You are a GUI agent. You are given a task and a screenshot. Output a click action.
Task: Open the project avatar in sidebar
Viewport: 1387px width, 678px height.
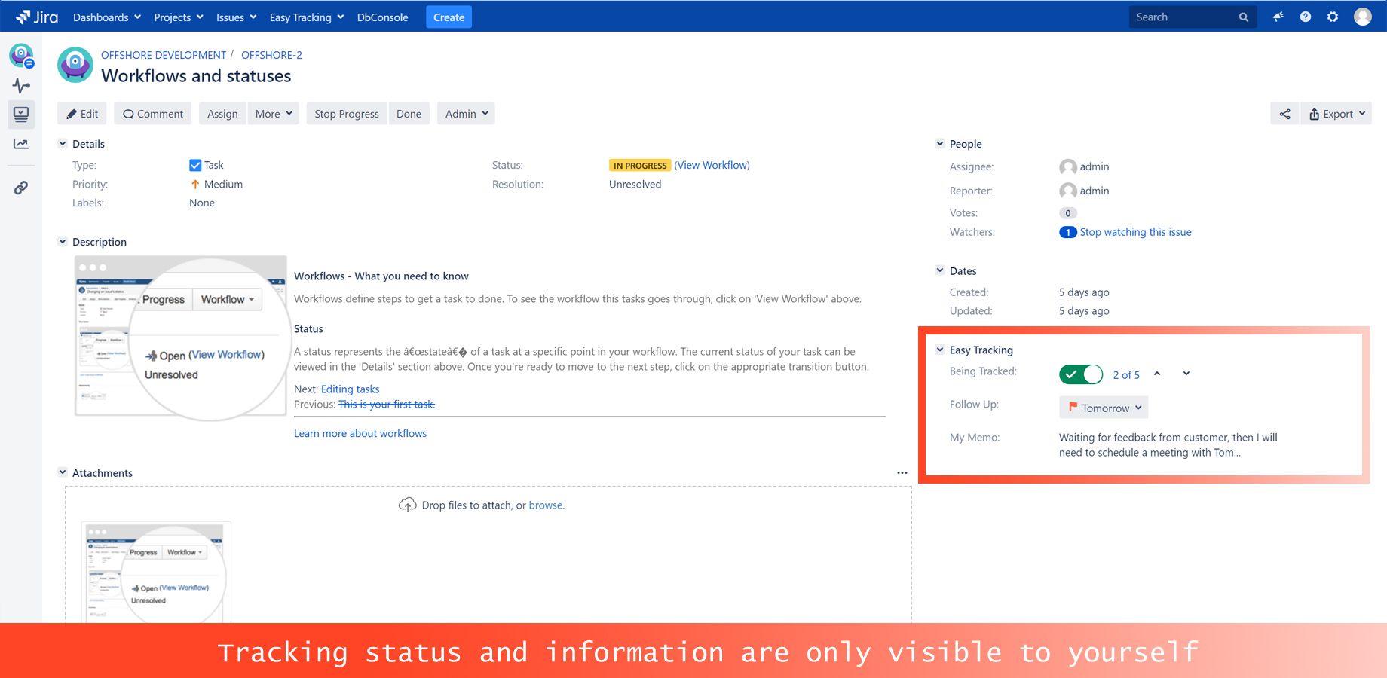click(21, 55)
